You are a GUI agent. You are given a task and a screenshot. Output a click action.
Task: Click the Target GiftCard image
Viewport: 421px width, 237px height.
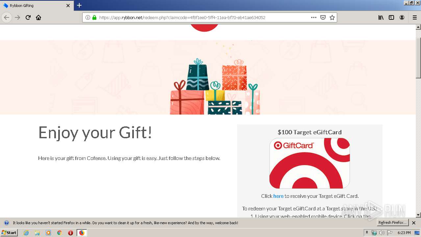point(310,163)
